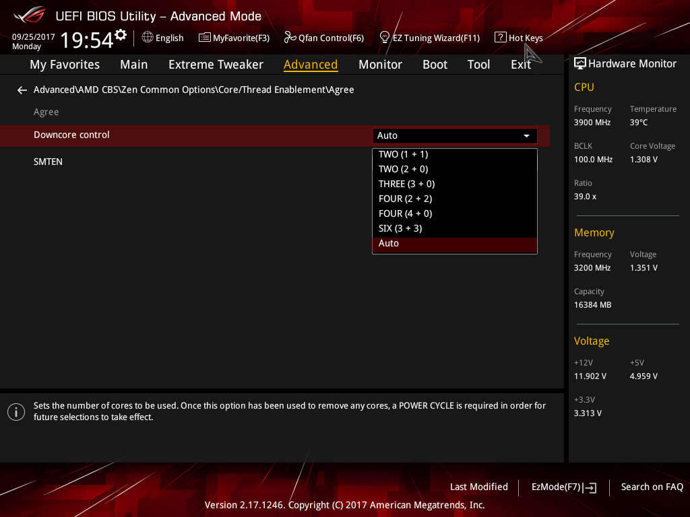
Task: Click the CPU section heading
Action: pyautogui.click(x=584, y=87)
